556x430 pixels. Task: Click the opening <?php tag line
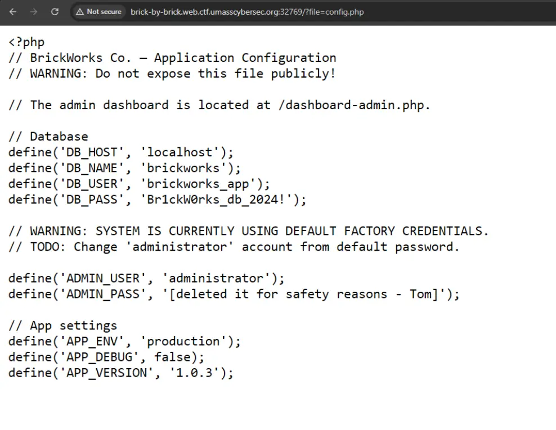point(26,42)
